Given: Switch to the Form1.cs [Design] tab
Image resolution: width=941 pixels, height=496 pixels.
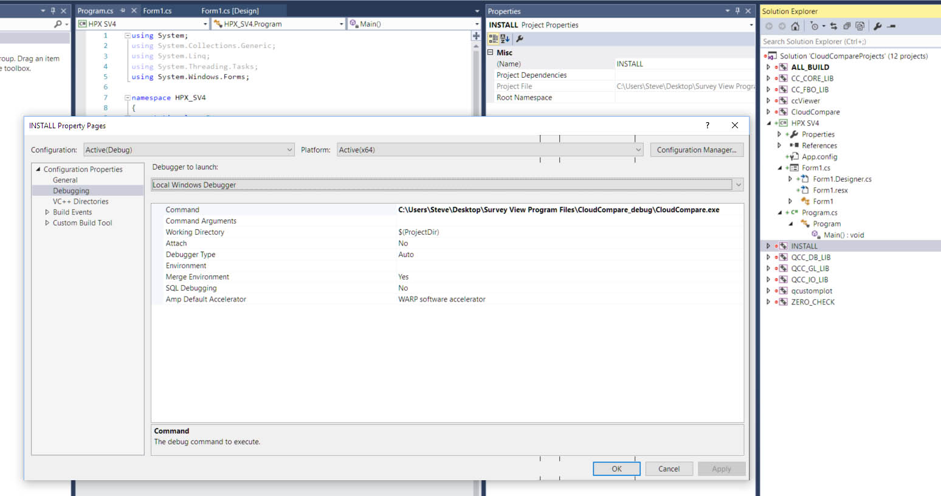Looking at the screenshot, I should 230,11.
